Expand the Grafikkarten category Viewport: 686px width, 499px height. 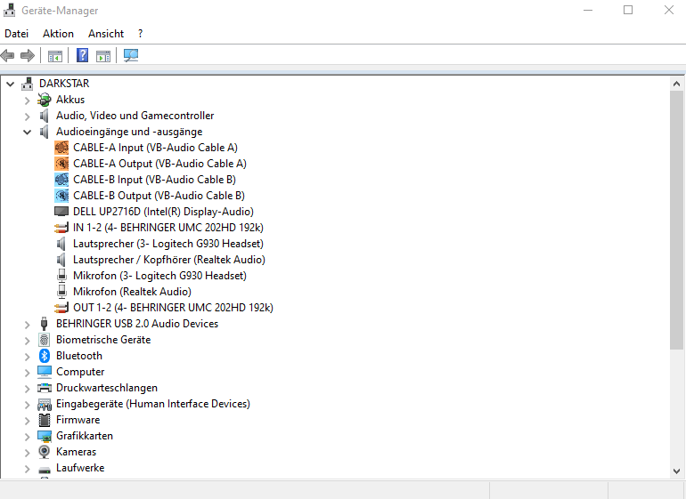point(27,437)
